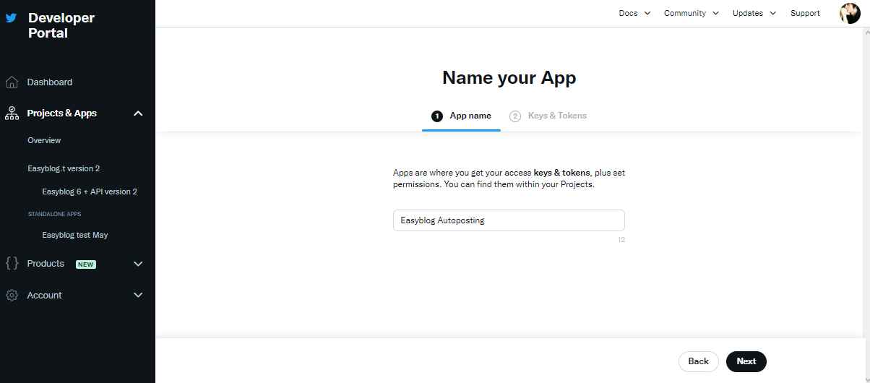Click the Twitter bird logo
The width and height of the screenshot is (870, 383).
pyautogui.click(x=11, y=18)
